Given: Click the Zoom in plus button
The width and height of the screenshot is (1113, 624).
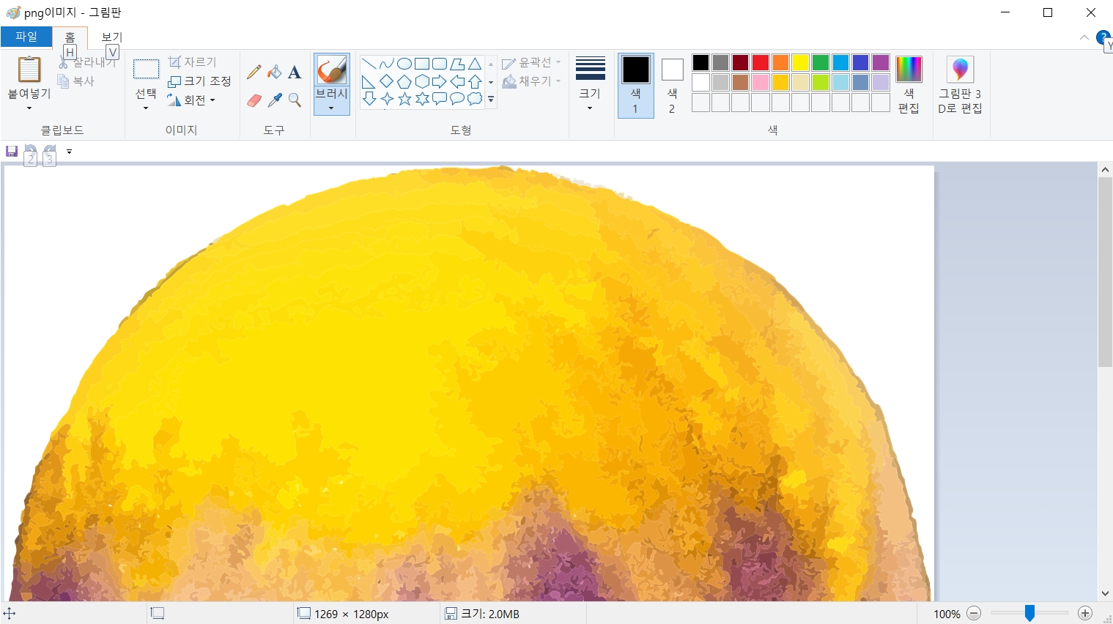Looking at the screenshot, I should (1085, 614).
